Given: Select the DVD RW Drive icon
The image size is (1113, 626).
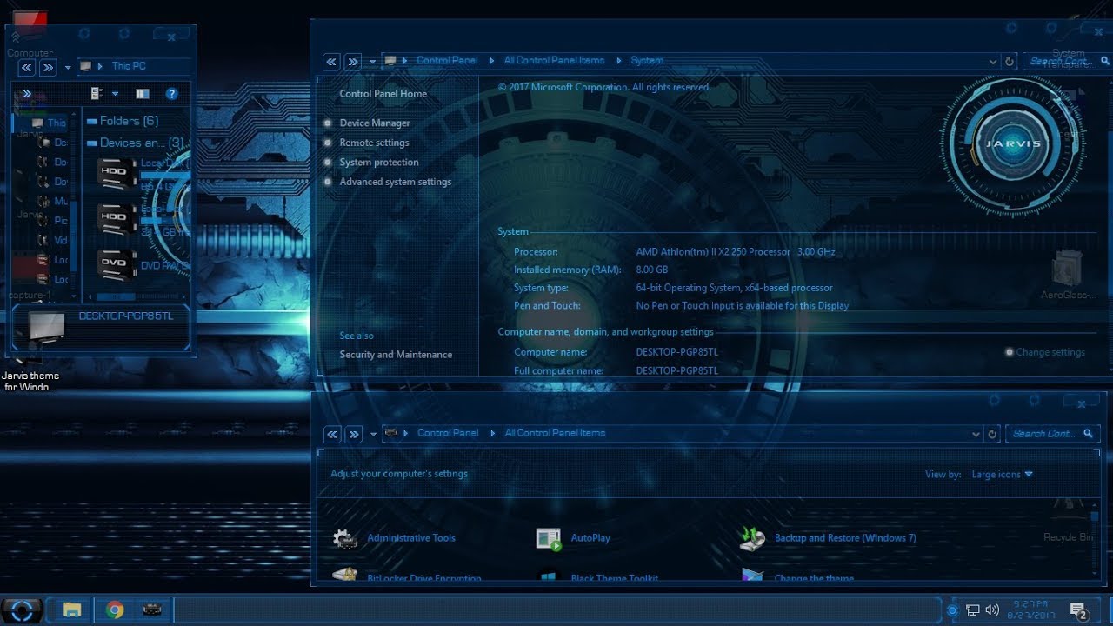Looking at the screenshot, I should point(117,264).
